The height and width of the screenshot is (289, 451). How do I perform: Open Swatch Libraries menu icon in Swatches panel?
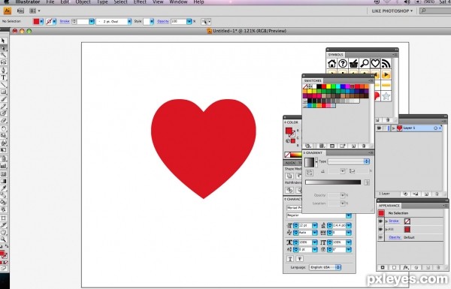tap(308, 146)
